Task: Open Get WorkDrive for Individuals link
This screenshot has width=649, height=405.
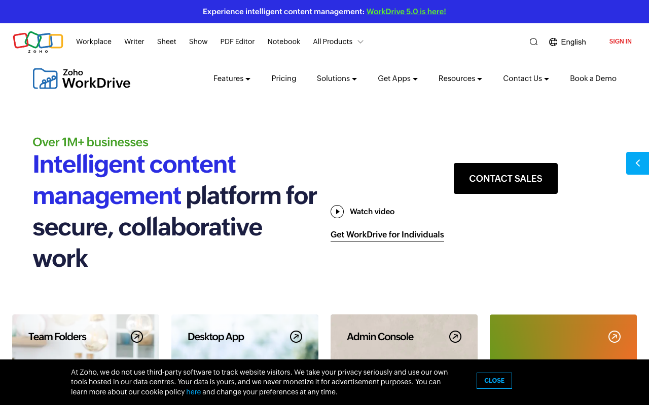Action: 387,235
